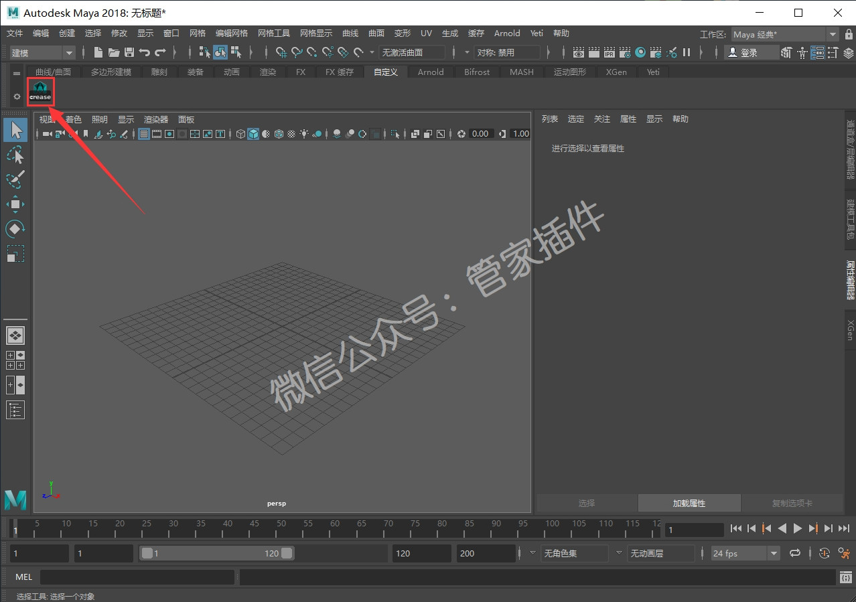The height and width of the screenshot is (602, 856).
Task: Select by component type mode
Action: coord(236,52)
